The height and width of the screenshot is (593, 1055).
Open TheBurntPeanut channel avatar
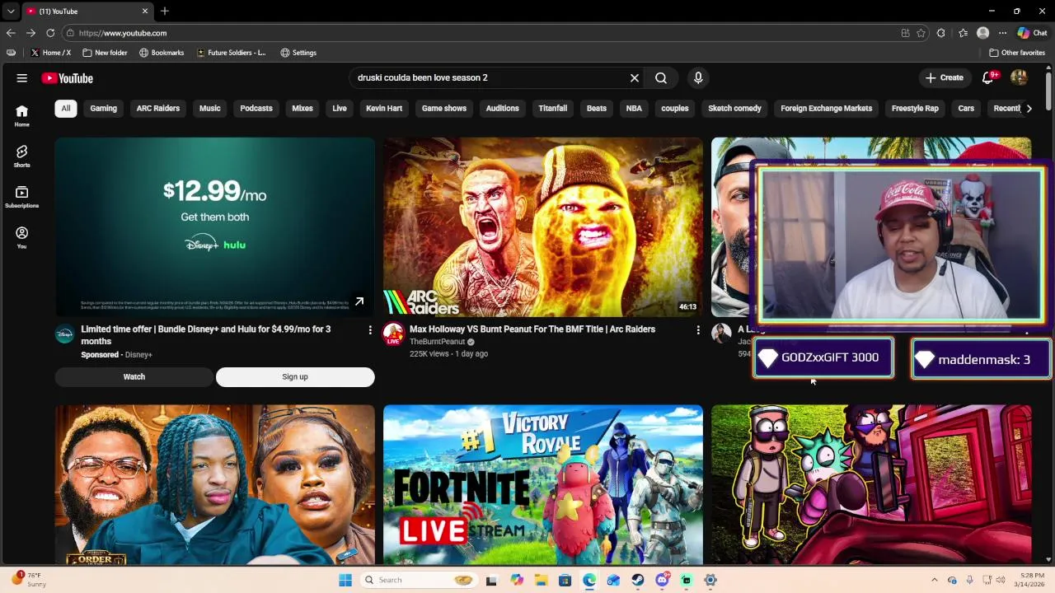(393, 334)
